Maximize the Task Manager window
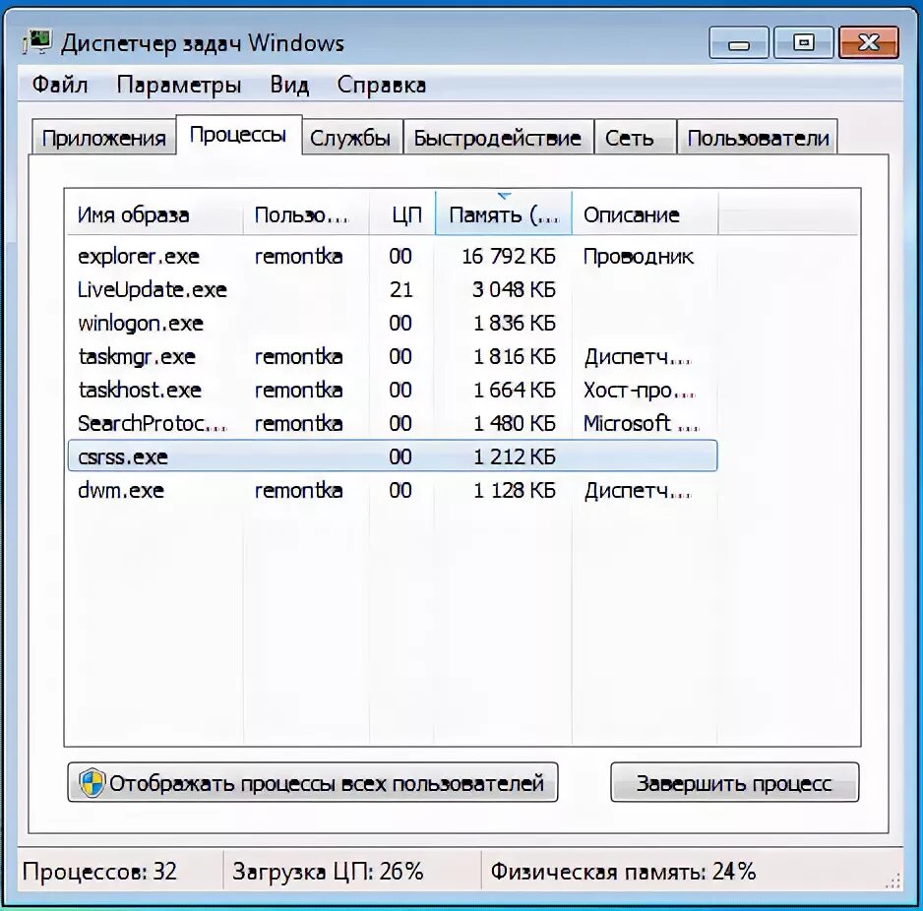This screenshot has height=911, width=923. 804,42
